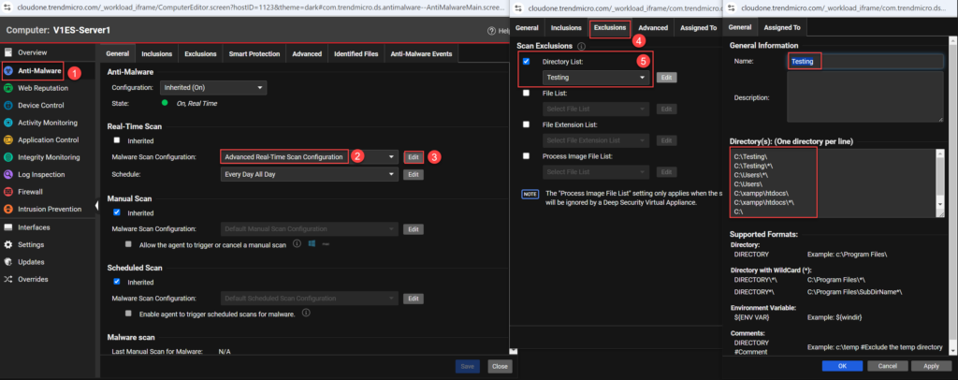Open the Select File List dropdown
Viewport: 958px width, 380px height.
tap(596, 109)
